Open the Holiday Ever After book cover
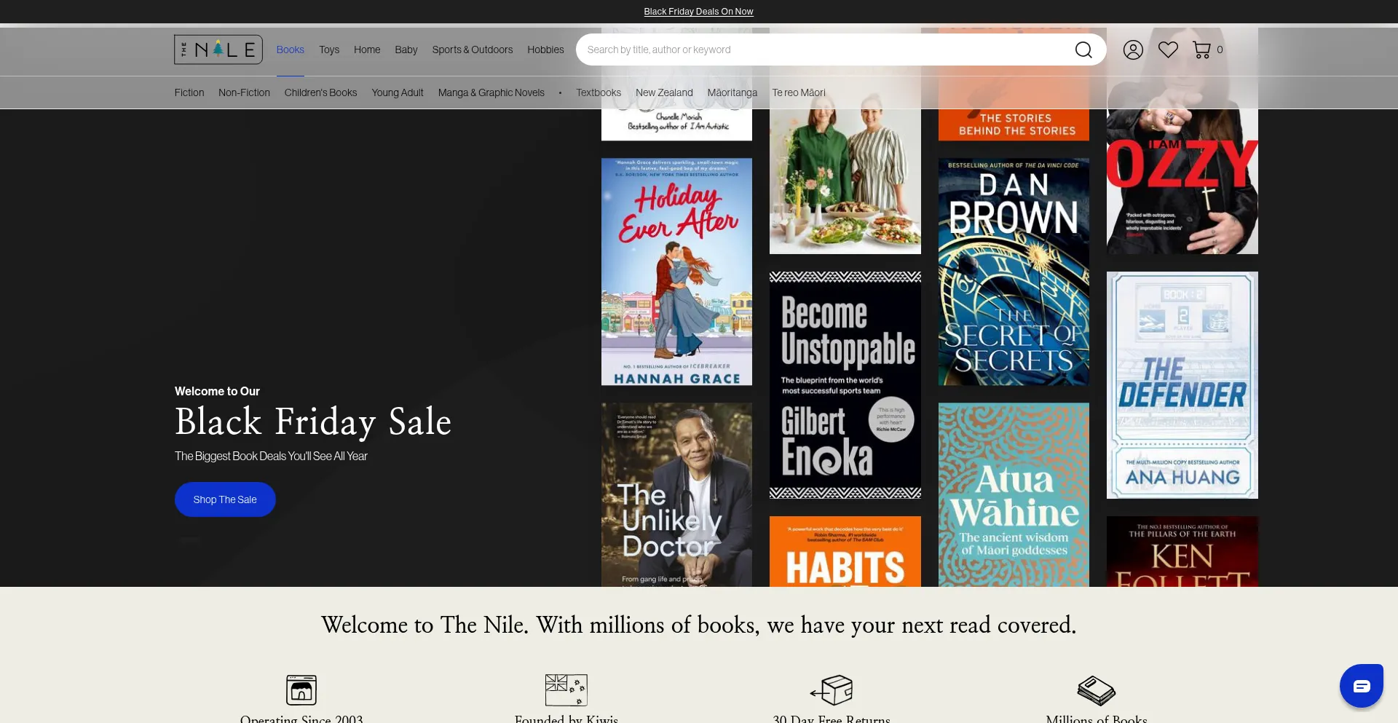This screenshot has width=1398, height=723. (676, 272)
